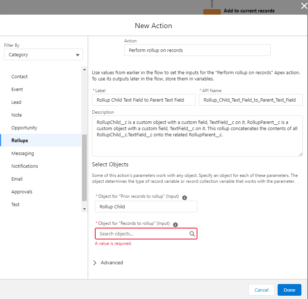308x299 pixels.
Task: Click the Description resize handle
Action: (x=301, y=154)
